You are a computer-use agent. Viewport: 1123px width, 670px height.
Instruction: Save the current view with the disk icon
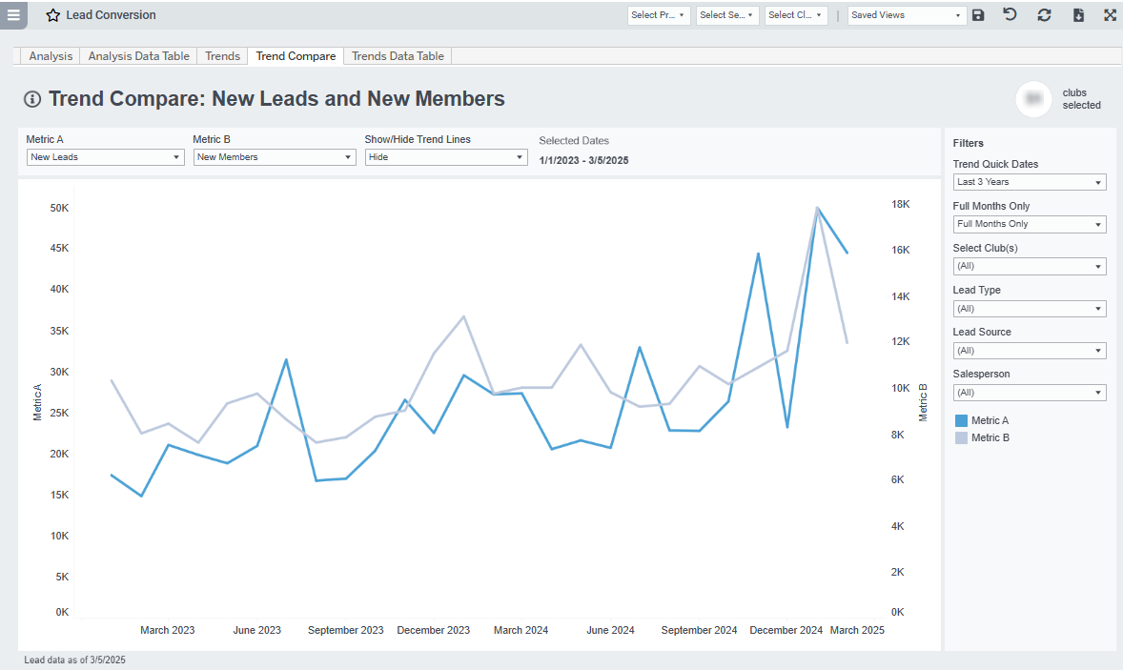[x=978, y=15]
